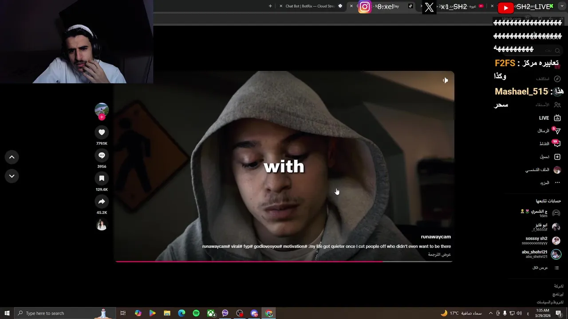The image size is (568, 319).
Task: Seek along the pink video progress bar
Action: [284, 261]
